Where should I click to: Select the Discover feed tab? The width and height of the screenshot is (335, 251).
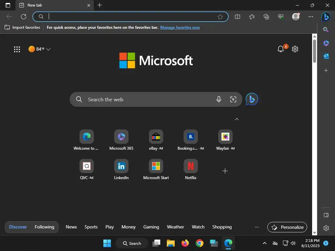point(18,227)
